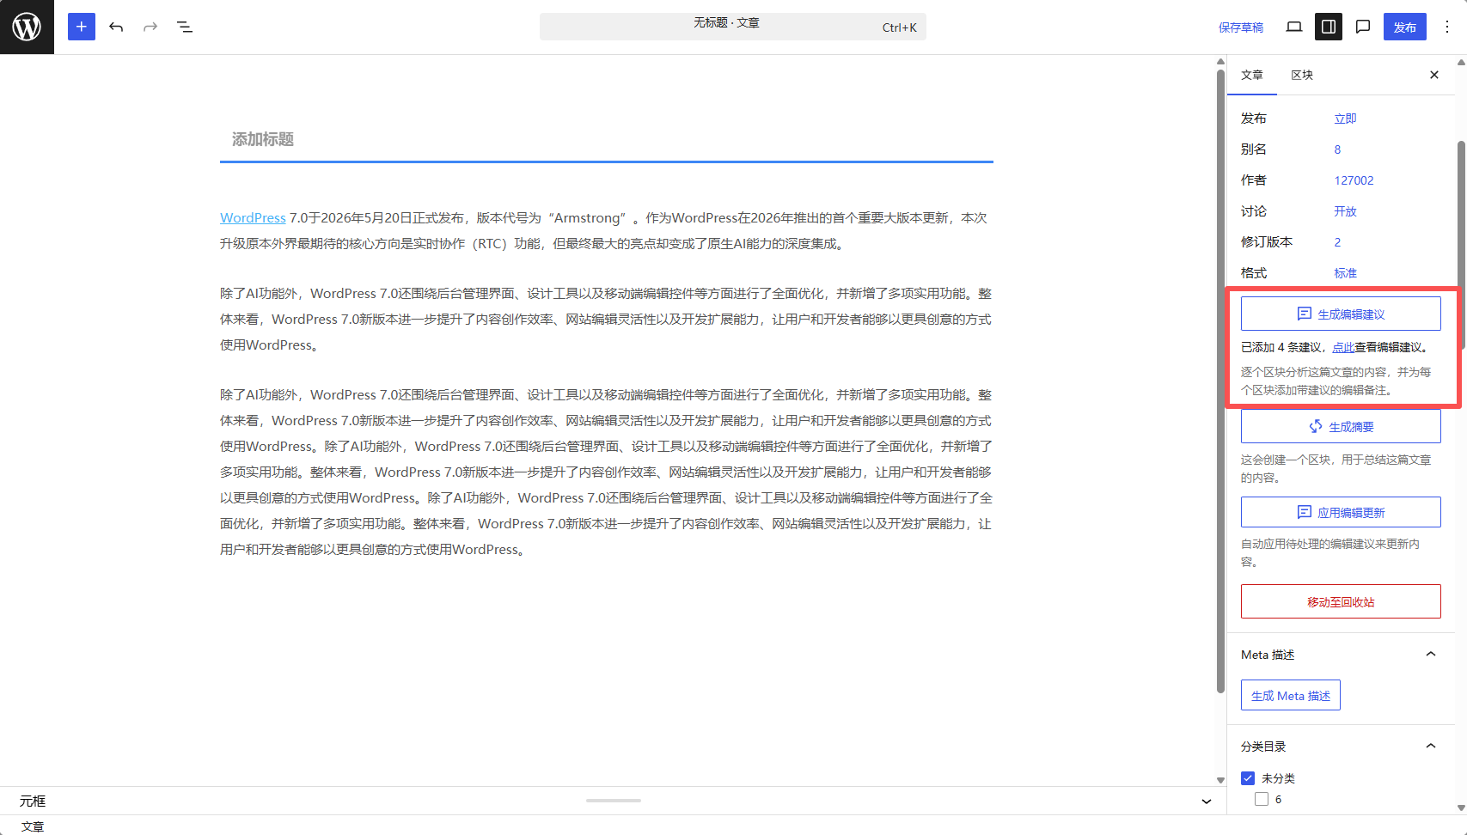Click the meta boxes resize handle bar
This screenshot has height=835, width=1467.
614,801
